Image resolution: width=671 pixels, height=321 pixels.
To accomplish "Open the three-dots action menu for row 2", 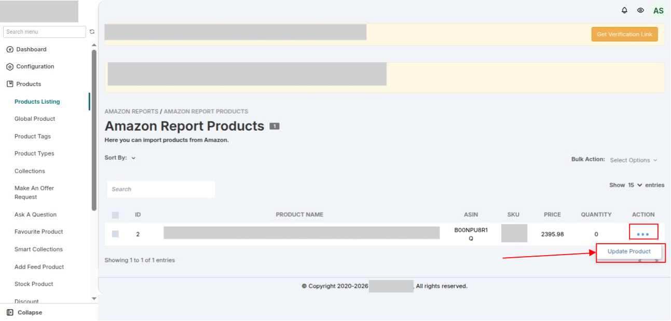I will 643,234.
